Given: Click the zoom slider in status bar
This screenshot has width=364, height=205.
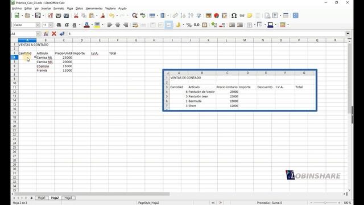Looking at the screenshot, I should coord(325,203).
